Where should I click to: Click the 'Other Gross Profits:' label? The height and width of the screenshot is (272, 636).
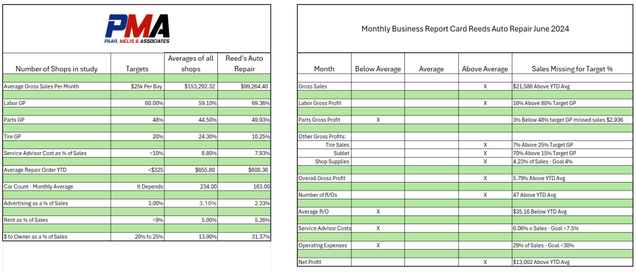(321, 137)
